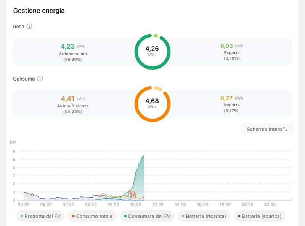The height and width of the screenshot is (226, 305).
Task: Click the info icon next to Consumo
Action: click(x=40, y=79)
